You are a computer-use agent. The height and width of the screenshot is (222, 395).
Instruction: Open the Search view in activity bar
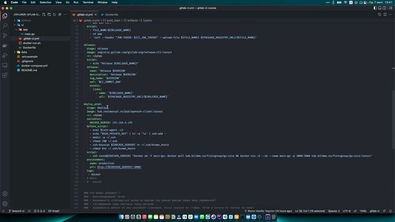(x=5, y=25)
